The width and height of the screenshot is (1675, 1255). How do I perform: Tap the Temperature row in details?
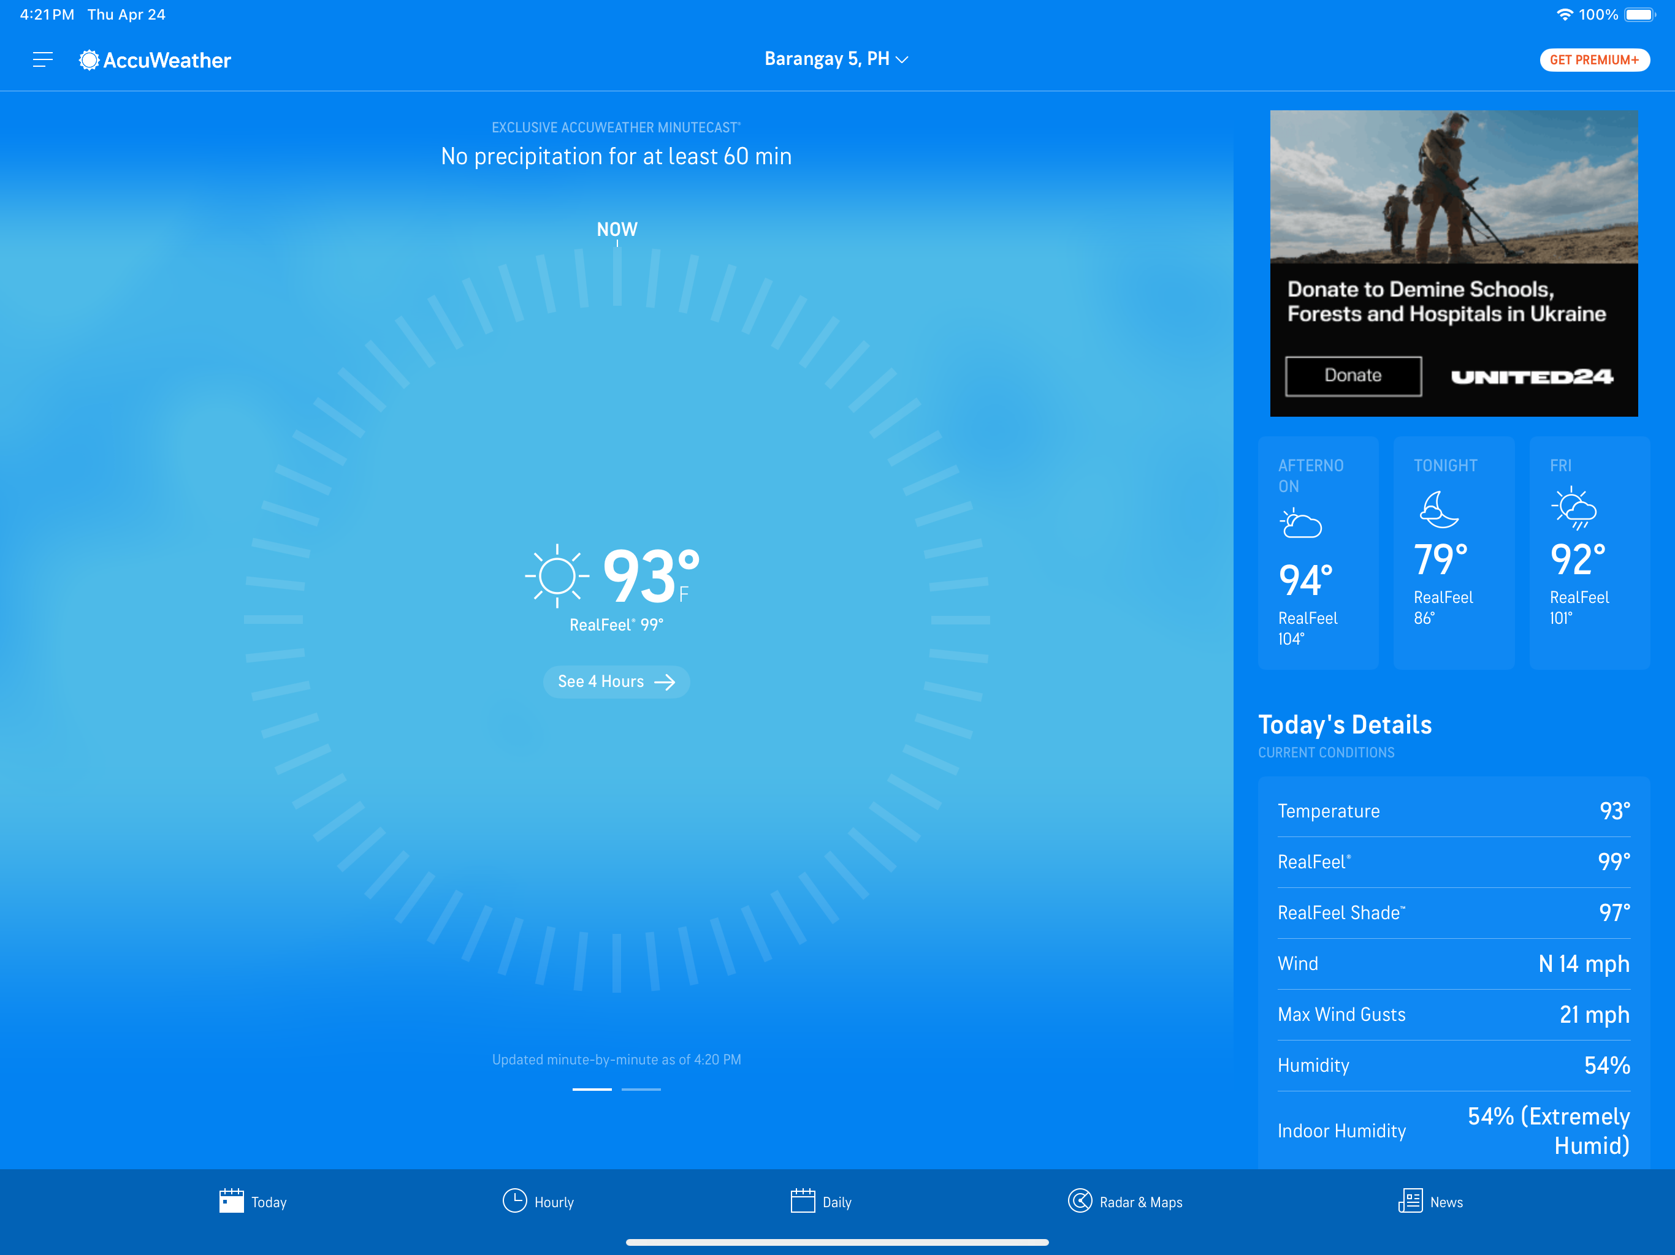coord(1453,811)
